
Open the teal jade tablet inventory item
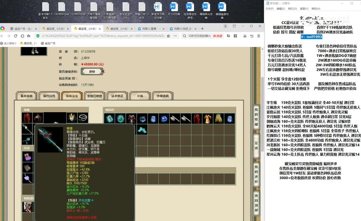[x=109, y=119]
